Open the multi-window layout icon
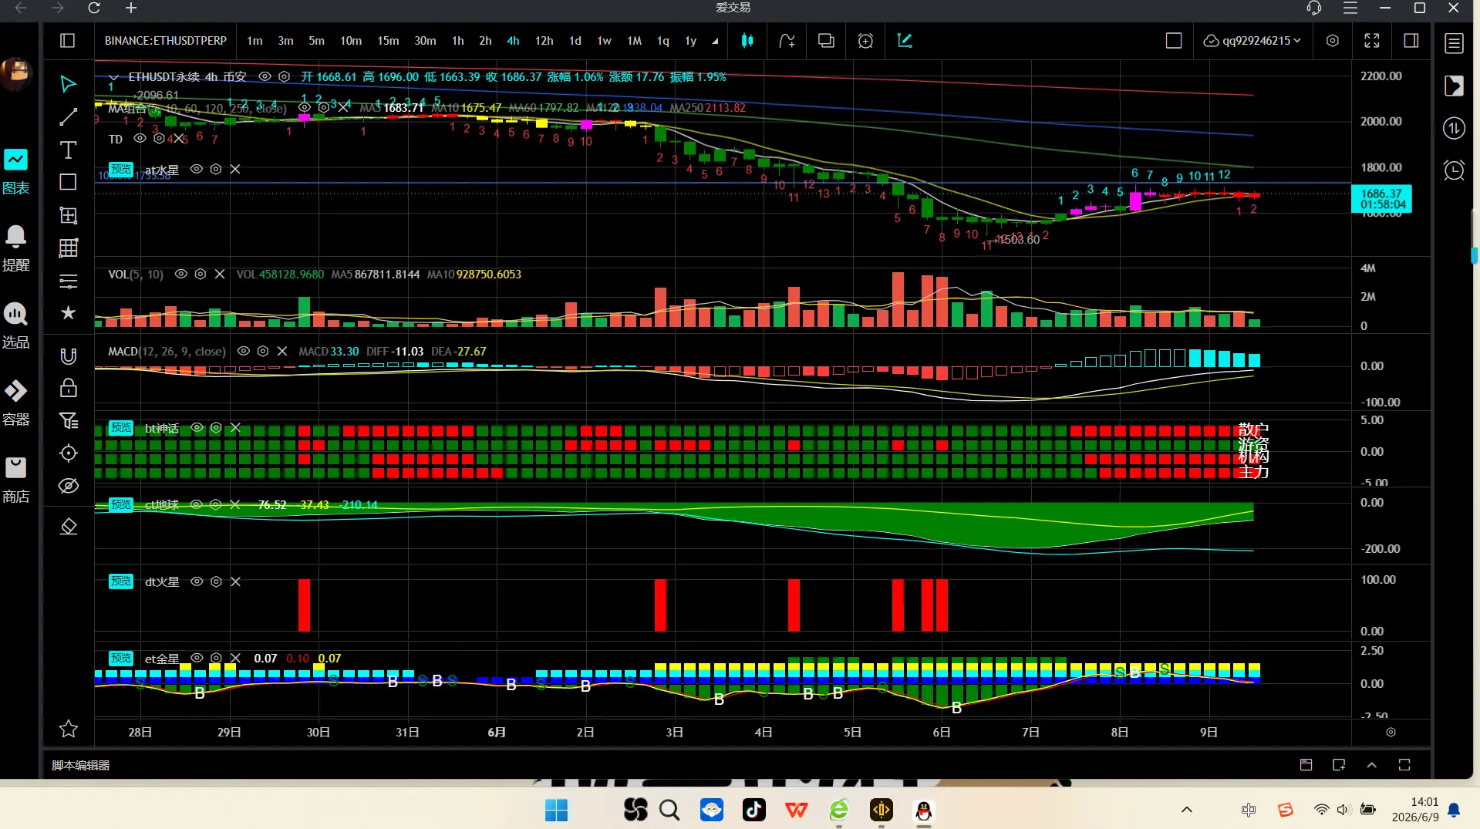The width and height of the screenshot is (1480, 829). point(826,41)
